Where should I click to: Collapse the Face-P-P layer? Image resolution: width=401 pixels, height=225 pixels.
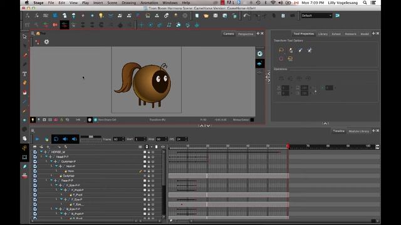[51, 181]
